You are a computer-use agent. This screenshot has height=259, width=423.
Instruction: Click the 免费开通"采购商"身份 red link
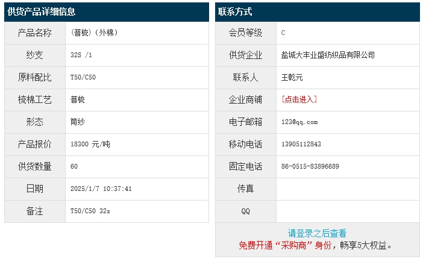(285, 245)
